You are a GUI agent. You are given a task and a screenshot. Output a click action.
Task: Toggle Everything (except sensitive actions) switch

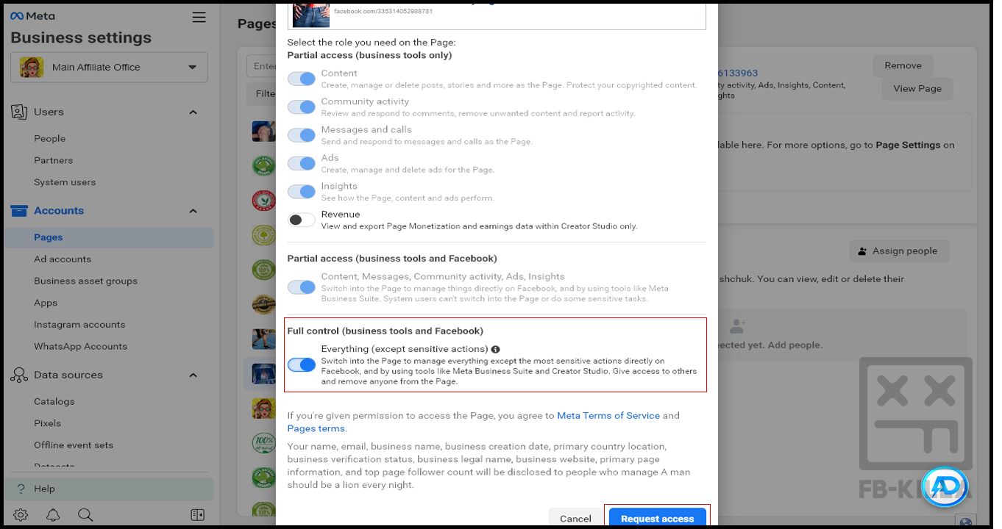point(301,364)
